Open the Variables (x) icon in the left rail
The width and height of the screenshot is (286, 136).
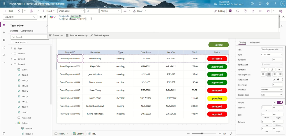click(x=4, y=47)
